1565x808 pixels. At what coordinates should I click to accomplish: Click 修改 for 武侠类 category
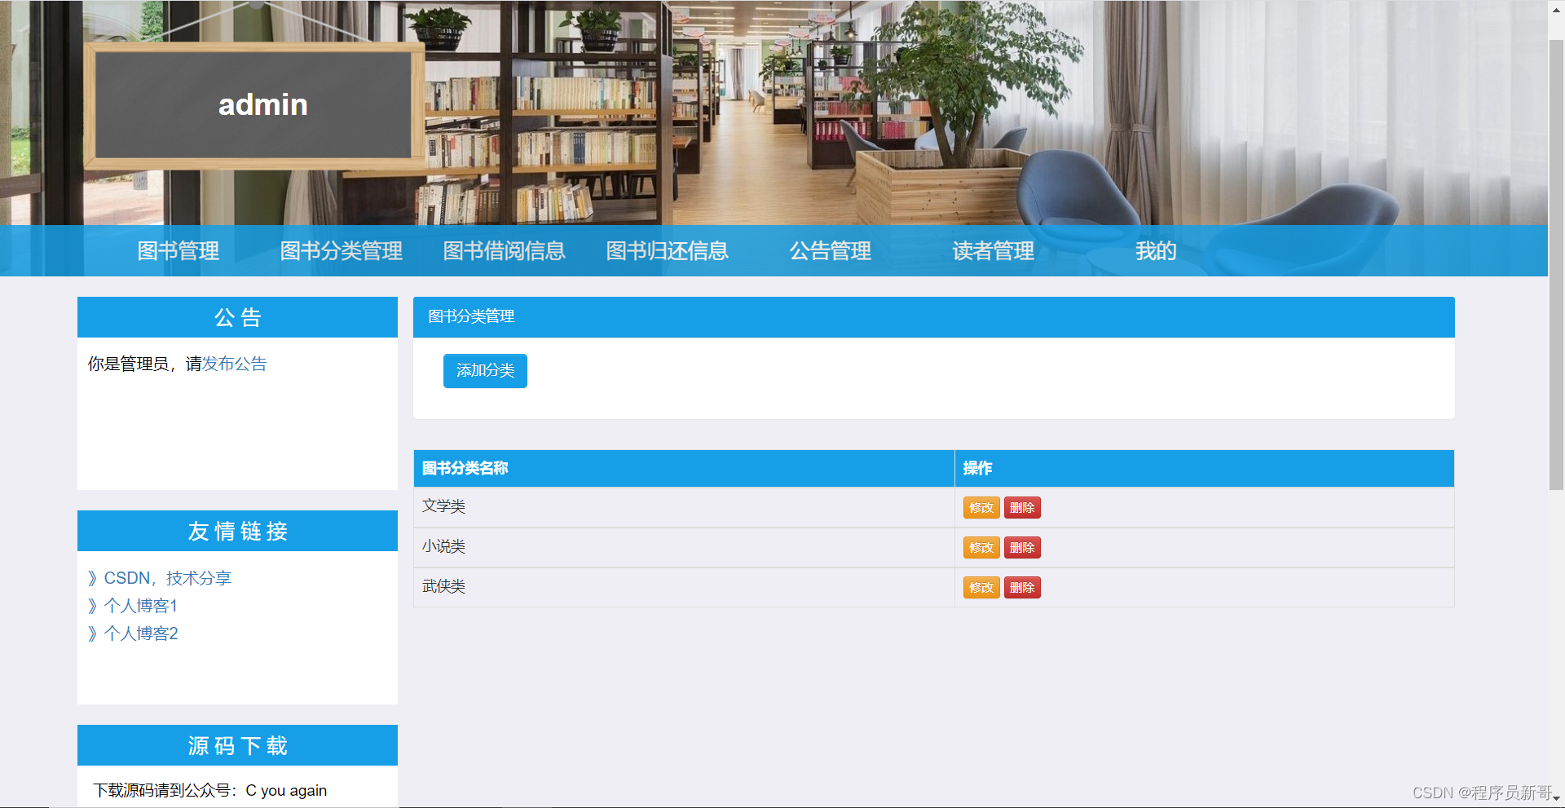pyautogui.click(x=981, y=587)
